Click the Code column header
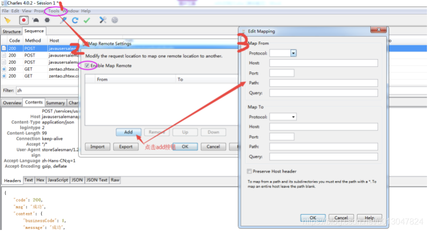 click(x=14, y=41)
